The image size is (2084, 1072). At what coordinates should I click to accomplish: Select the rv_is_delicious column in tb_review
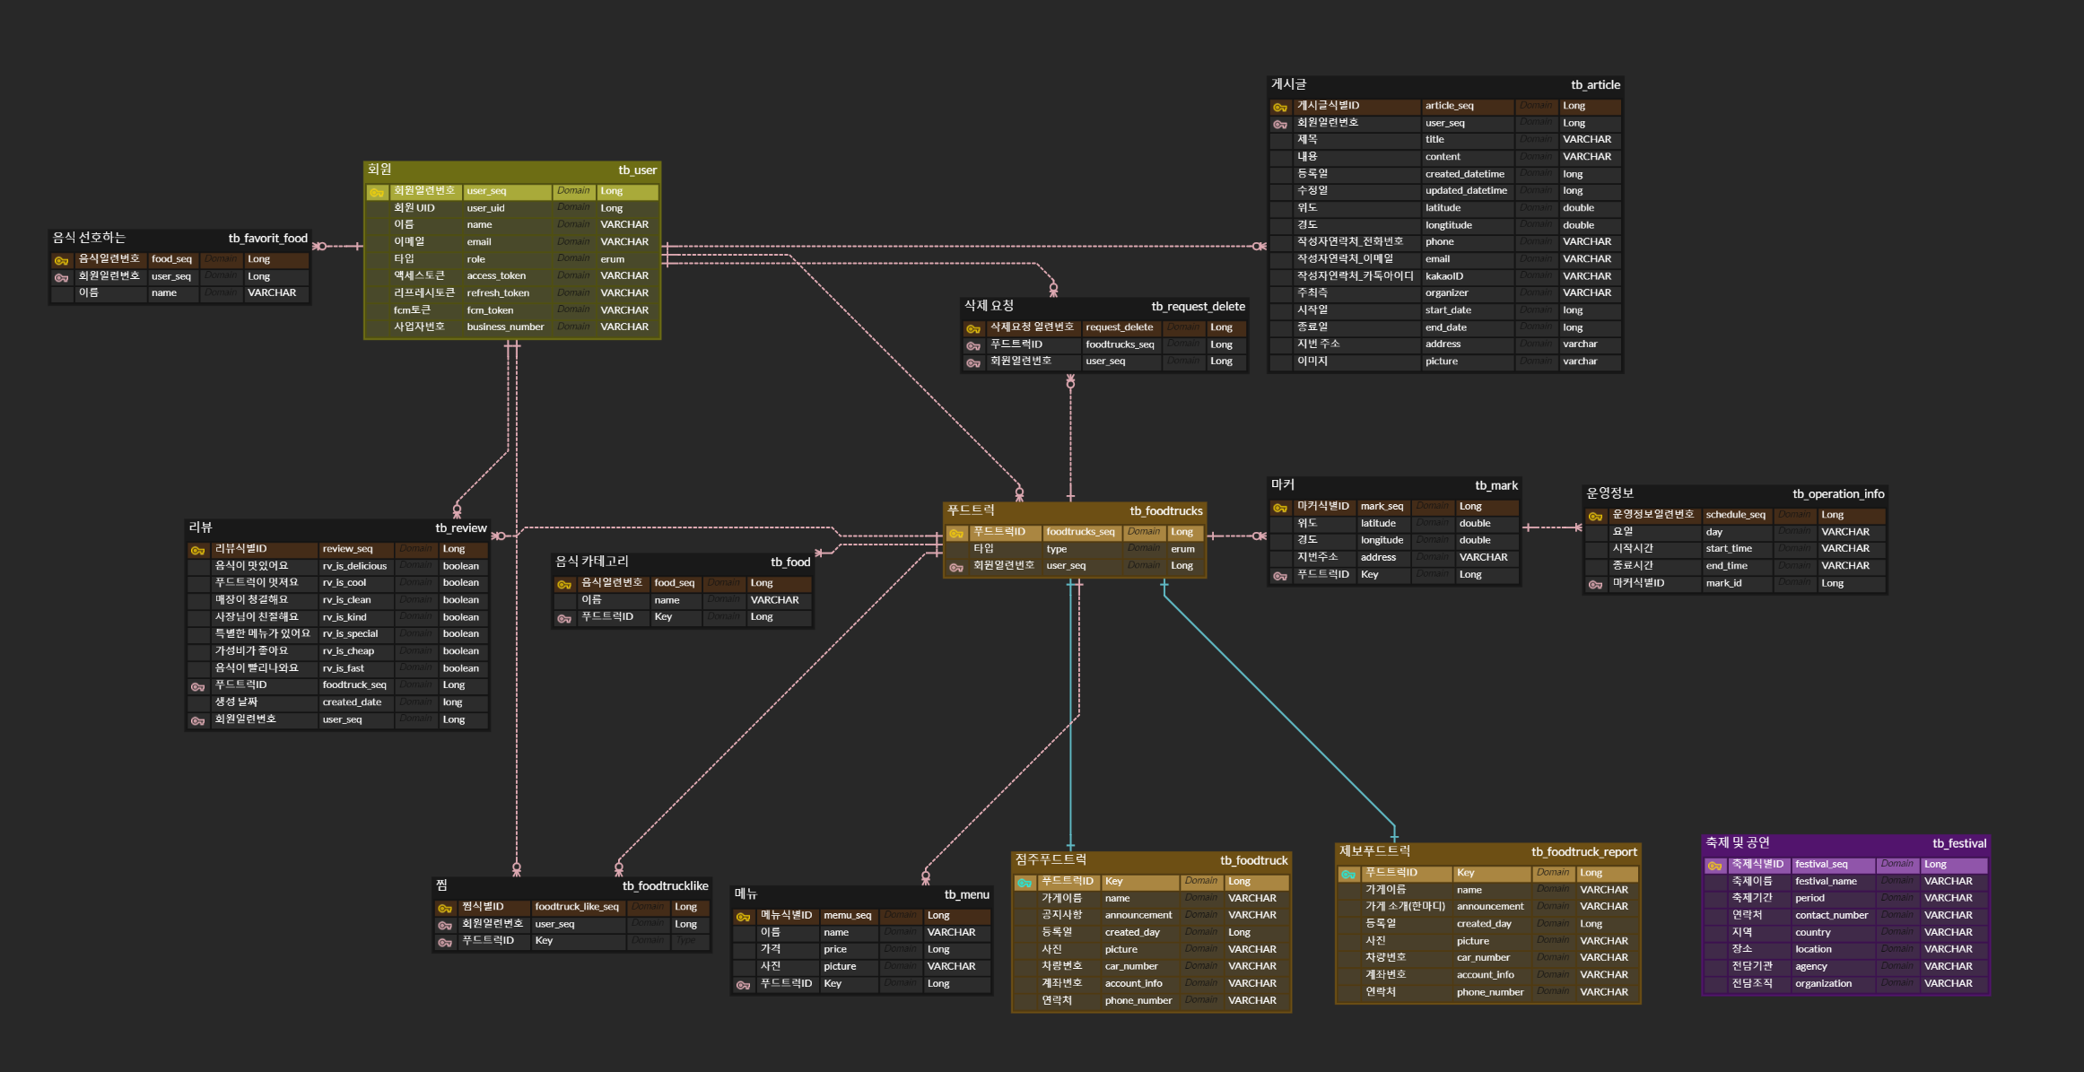pos(354,566)
